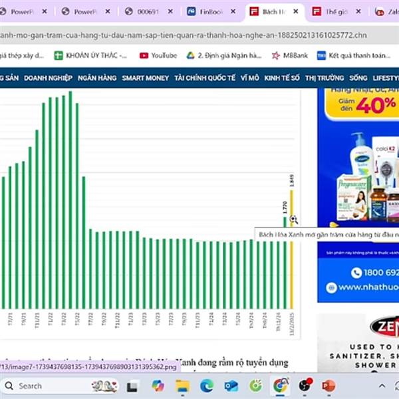Open Task View from taskbar

coord(132,386)
